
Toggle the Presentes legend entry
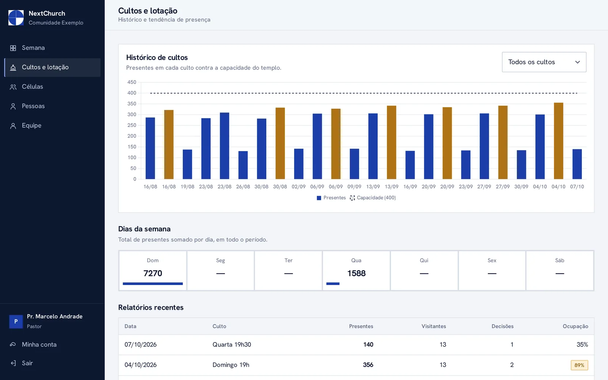(331, 198)
